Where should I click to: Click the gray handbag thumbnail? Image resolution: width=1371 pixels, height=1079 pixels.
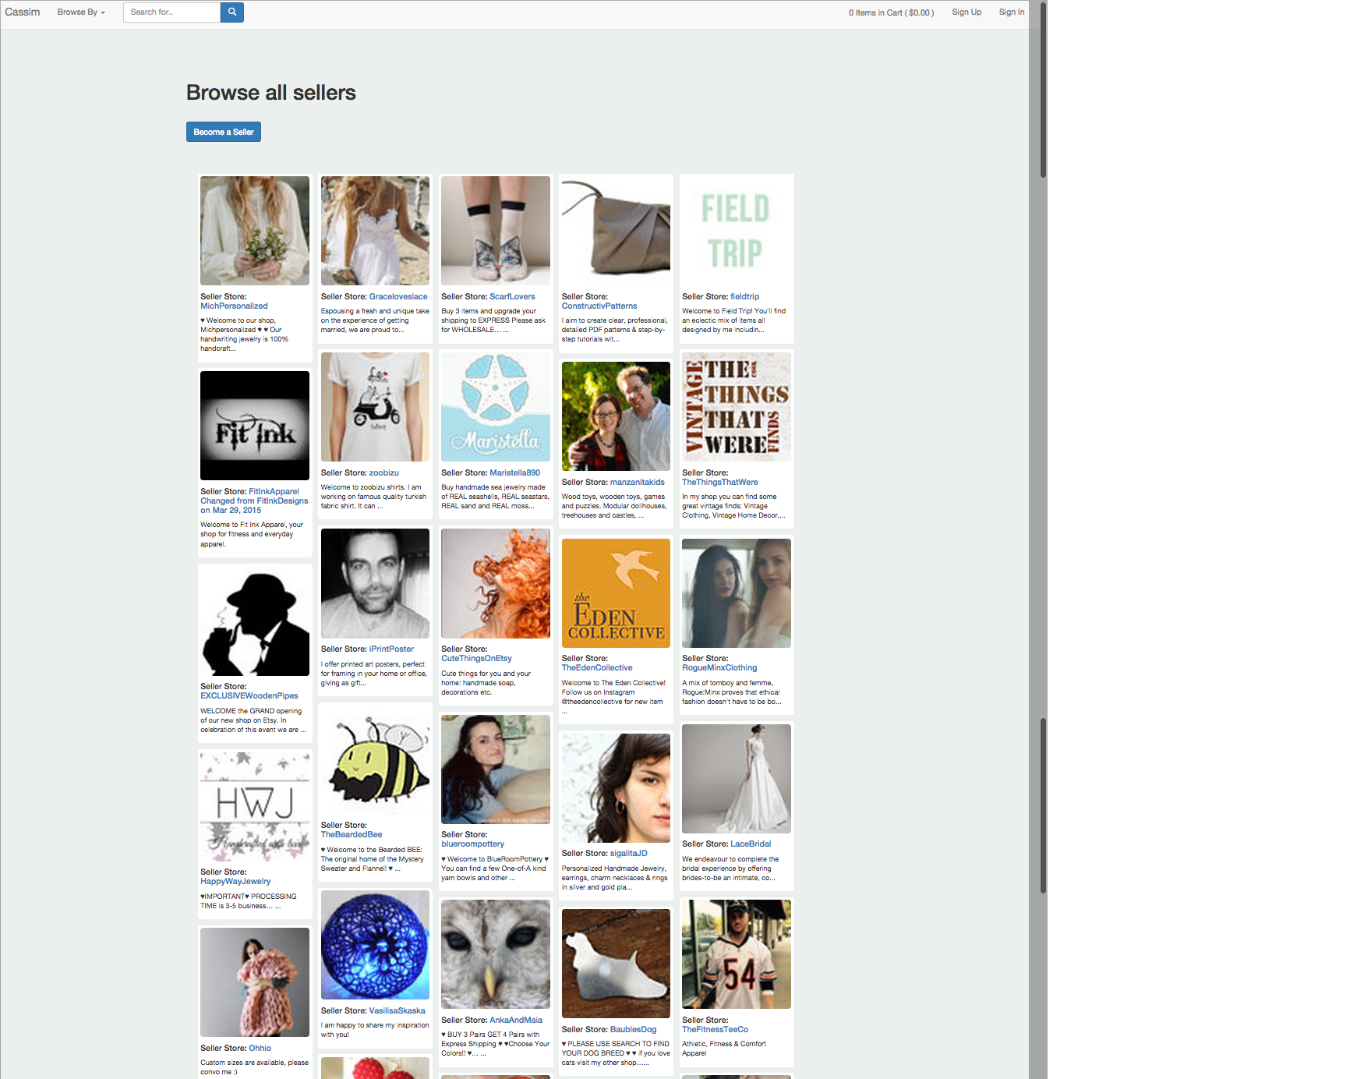[x=616, y=231]
